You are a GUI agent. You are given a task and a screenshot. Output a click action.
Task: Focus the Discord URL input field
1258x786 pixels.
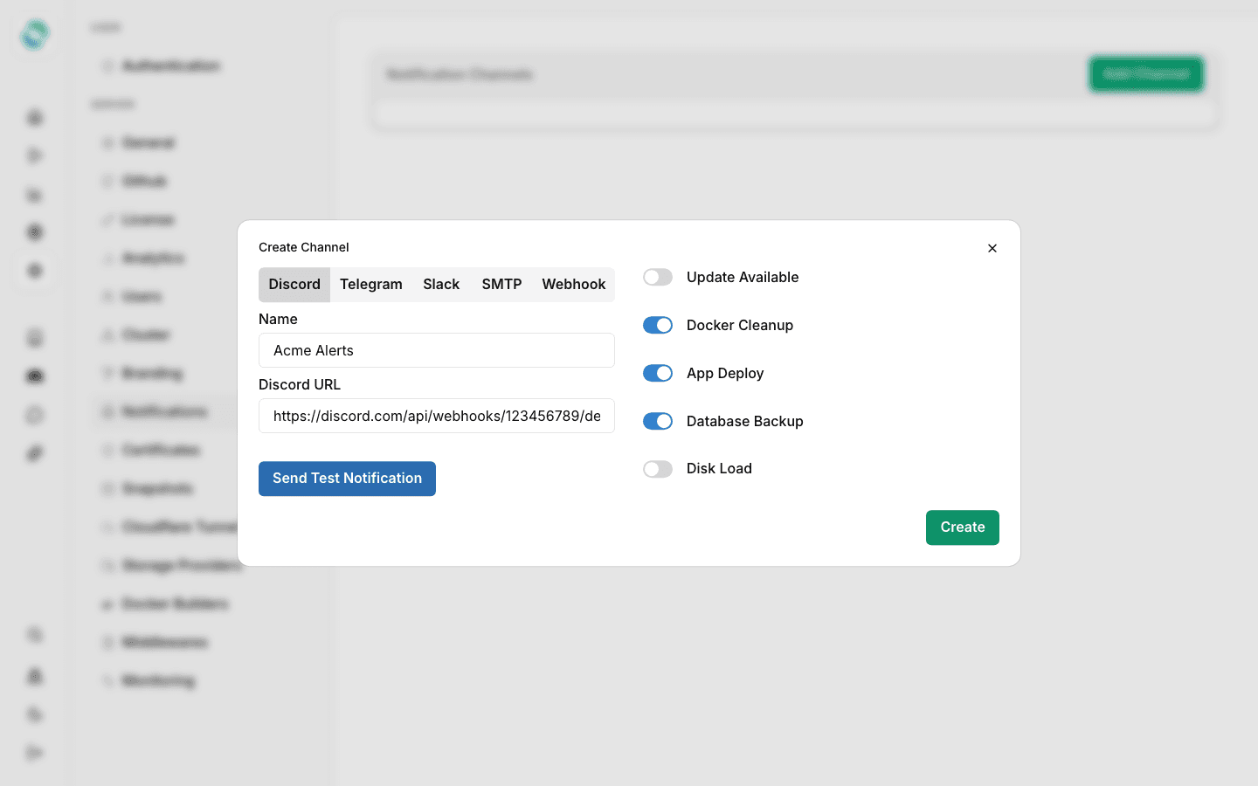point(437,416)
